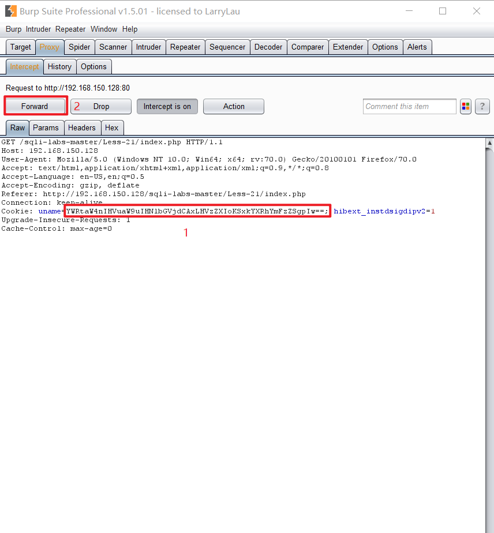
Task: Open the Intruder menu in menu bar
Action: (38, 29)
